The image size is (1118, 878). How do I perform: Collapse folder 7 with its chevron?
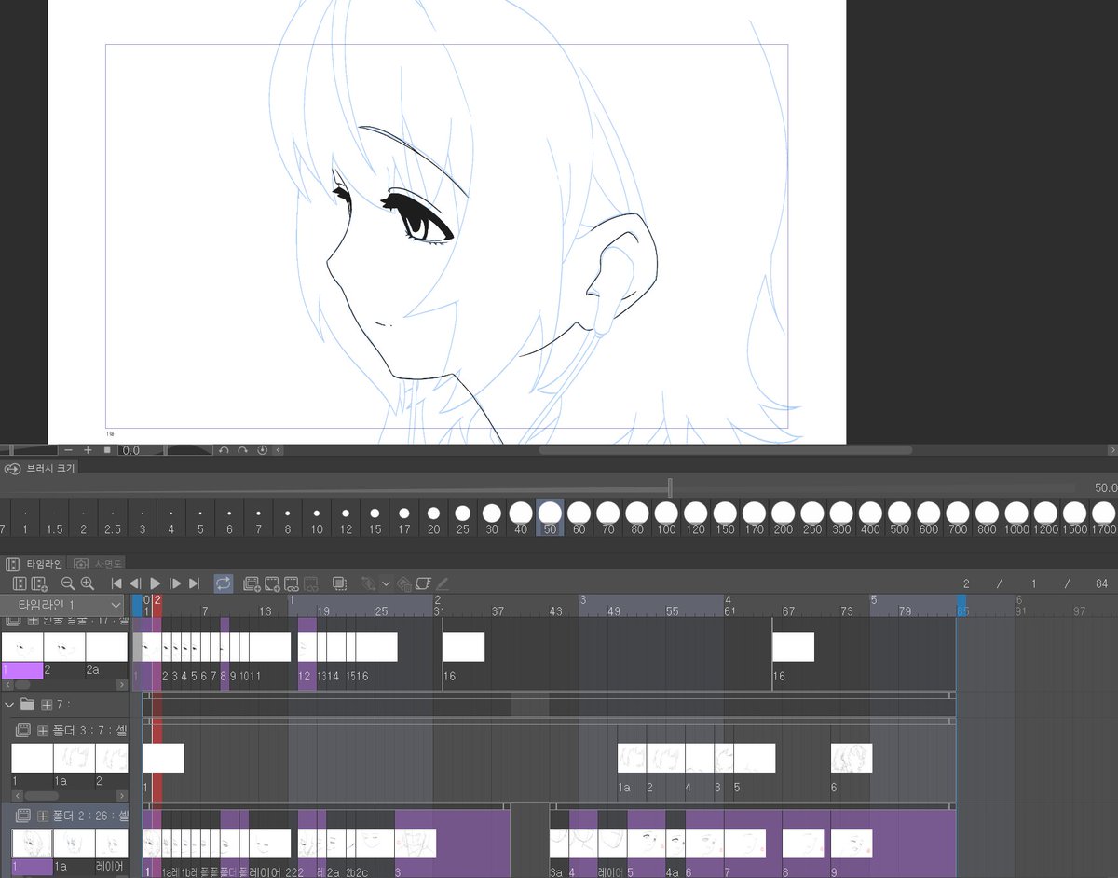10,705
